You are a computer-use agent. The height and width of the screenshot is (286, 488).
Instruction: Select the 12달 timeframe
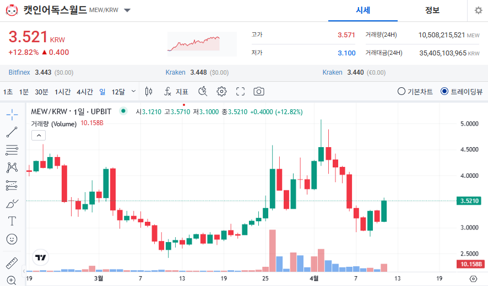(118, 92)
